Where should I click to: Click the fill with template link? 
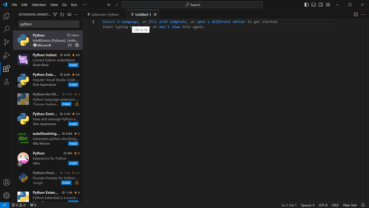(167, 22)
